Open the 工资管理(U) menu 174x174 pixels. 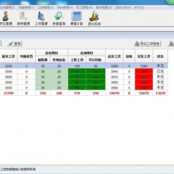coord(45,7)
